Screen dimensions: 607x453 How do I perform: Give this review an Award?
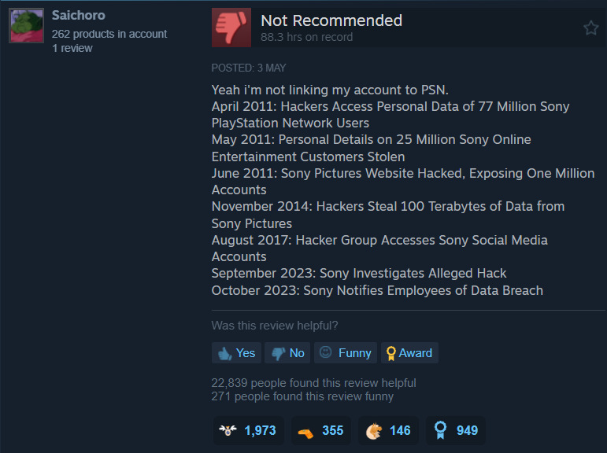[x=409, y=353]
